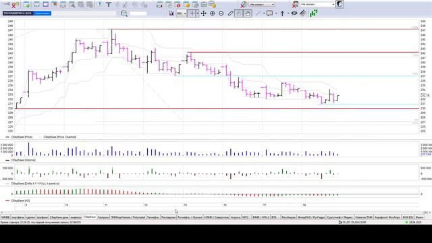Click the green bars indicator icon
Image resolution: width=432 pixels, height=243 pixels.
[313, 13]
